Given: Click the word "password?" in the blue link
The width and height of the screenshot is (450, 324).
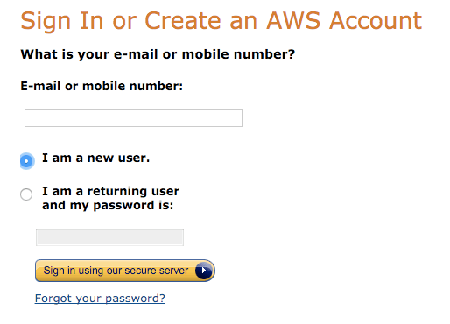Looking at the screenshot, I should tap(135, 299).
